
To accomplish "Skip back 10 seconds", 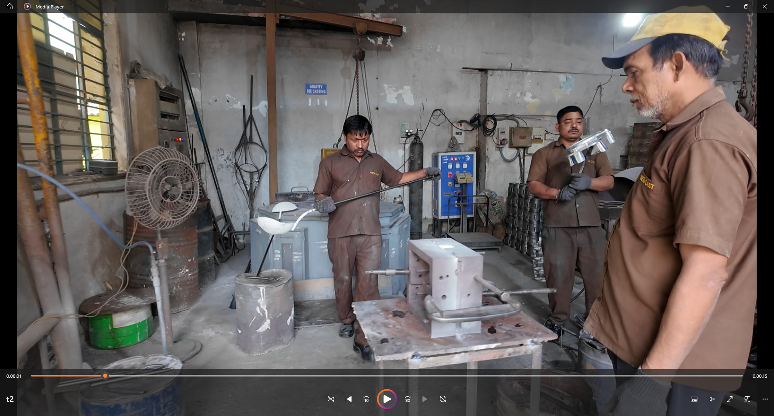I will [366, 399].
